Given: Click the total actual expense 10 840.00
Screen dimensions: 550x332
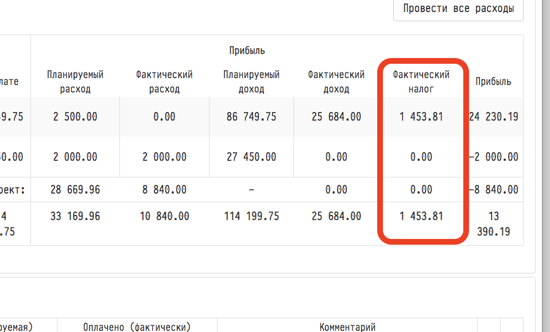Looking at the screenshot, I should tap(164, 217).
